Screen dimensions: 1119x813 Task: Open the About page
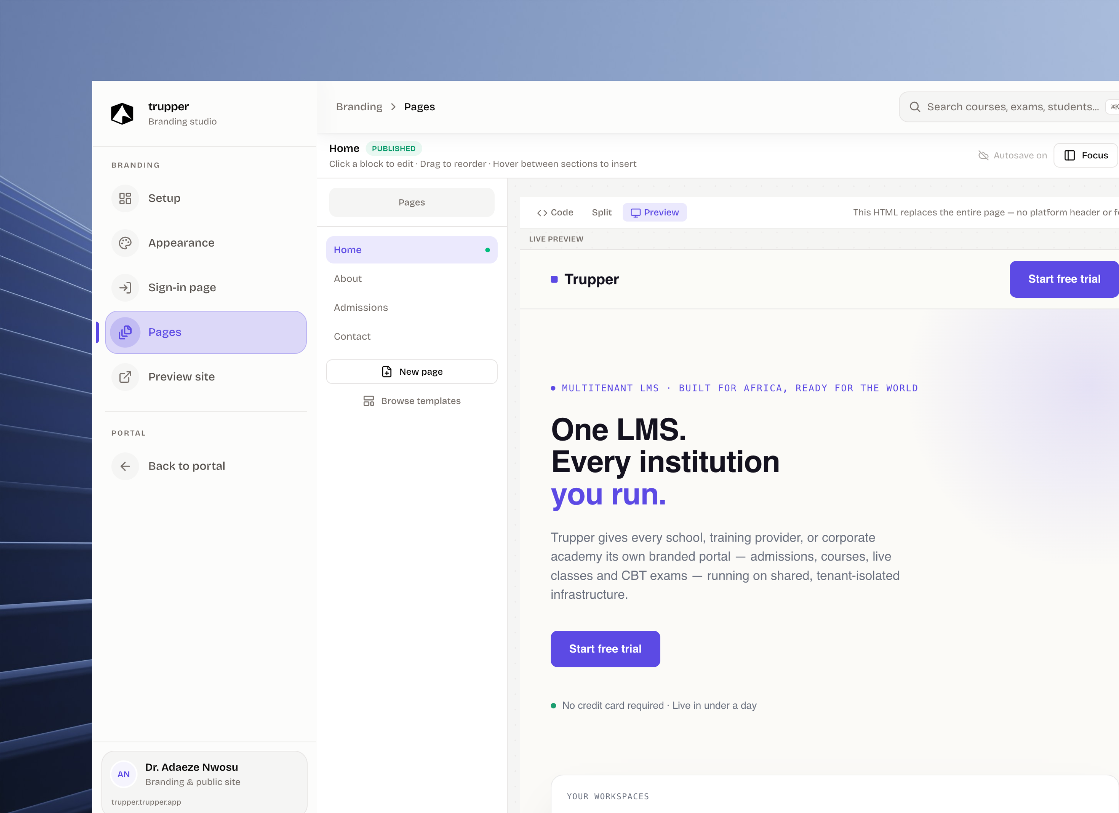tap(412, 279)
